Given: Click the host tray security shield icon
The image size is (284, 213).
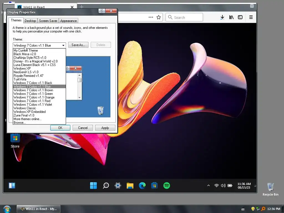Looking at the screenshot, I should [x=253, y=209].
